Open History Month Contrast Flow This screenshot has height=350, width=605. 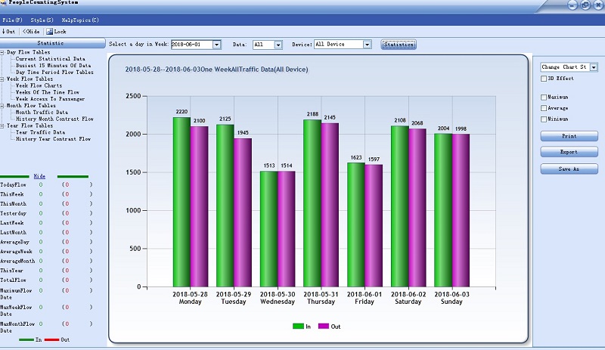(54, 119)
